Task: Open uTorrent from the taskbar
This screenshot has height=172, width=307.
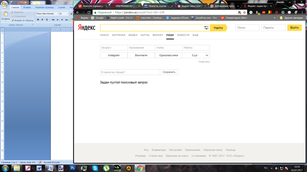Action: pos(106,168)
